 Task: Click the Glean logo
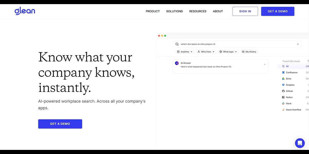pos(25,11)
